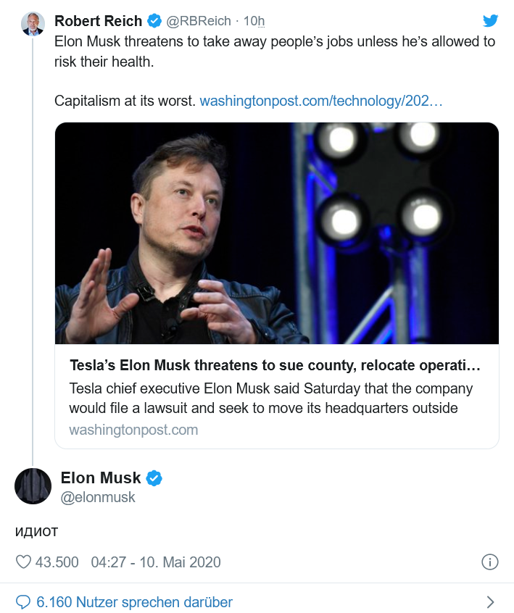Screen dimensions: 514x613
Task: Open the article preview image
Action: click(276, 233)
